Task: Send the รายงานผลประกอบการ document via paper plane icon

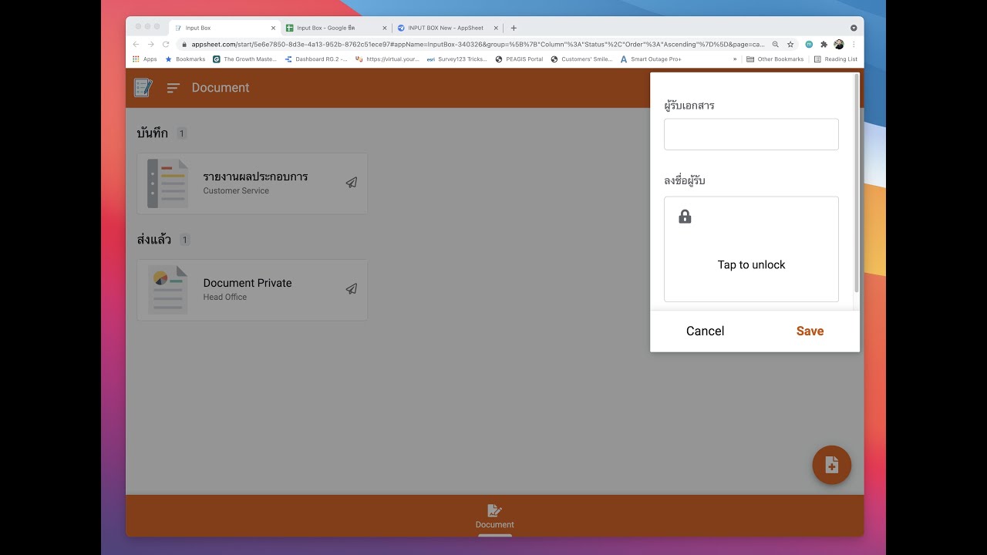Action: (351, 183)
